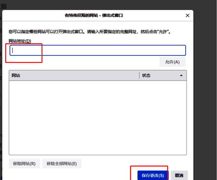Select the text cursor inside the address field
Viewport: 217px width, 180px height.
pyautogui.click(x=12, y=50)
